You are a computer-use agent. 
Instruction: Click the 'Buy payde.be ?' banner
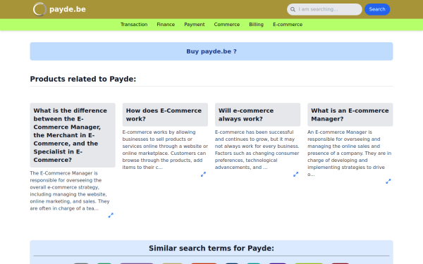coord(211,51)
